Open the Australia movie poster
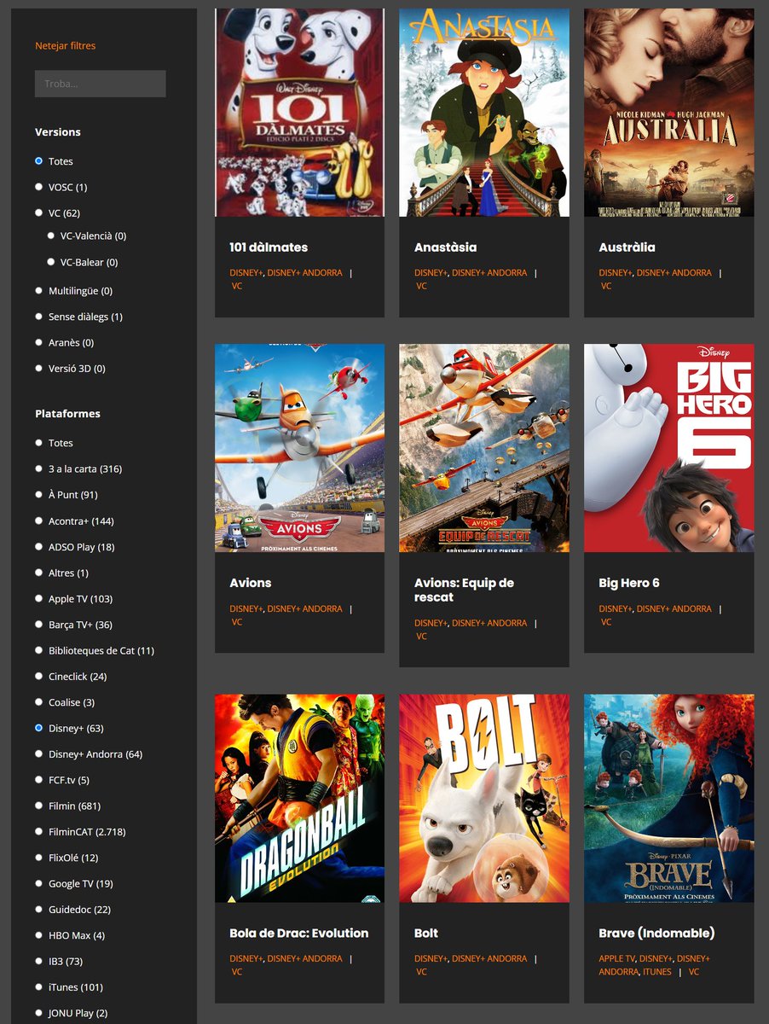The height and width of the screenshot is (1024, 769). tap(669, 113)
